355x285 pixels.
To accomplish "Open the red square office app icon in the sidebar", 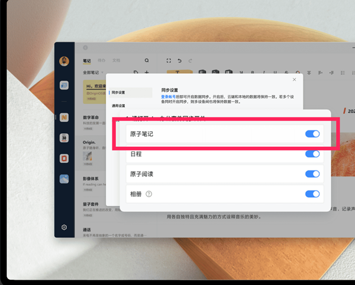I will 64,158.
